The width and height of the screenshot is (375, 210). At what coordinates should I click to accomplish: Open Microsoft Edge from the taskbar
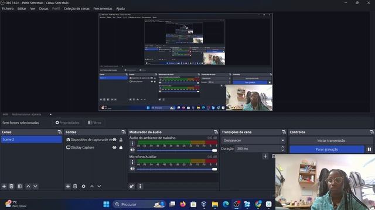(226, 204)
